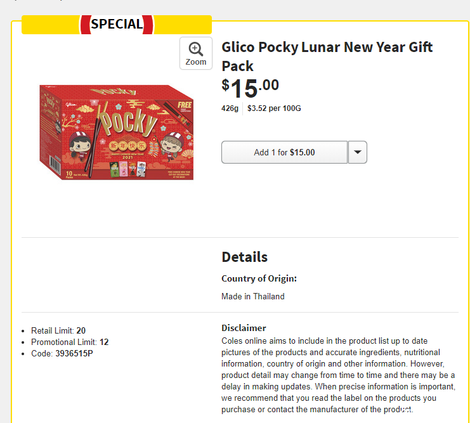Add 1 for $15.00 to cart
470x423 pixels.
pos(284,152)
